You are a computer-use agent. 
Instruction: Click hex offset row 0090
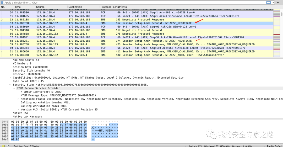(x=5, y=137)
